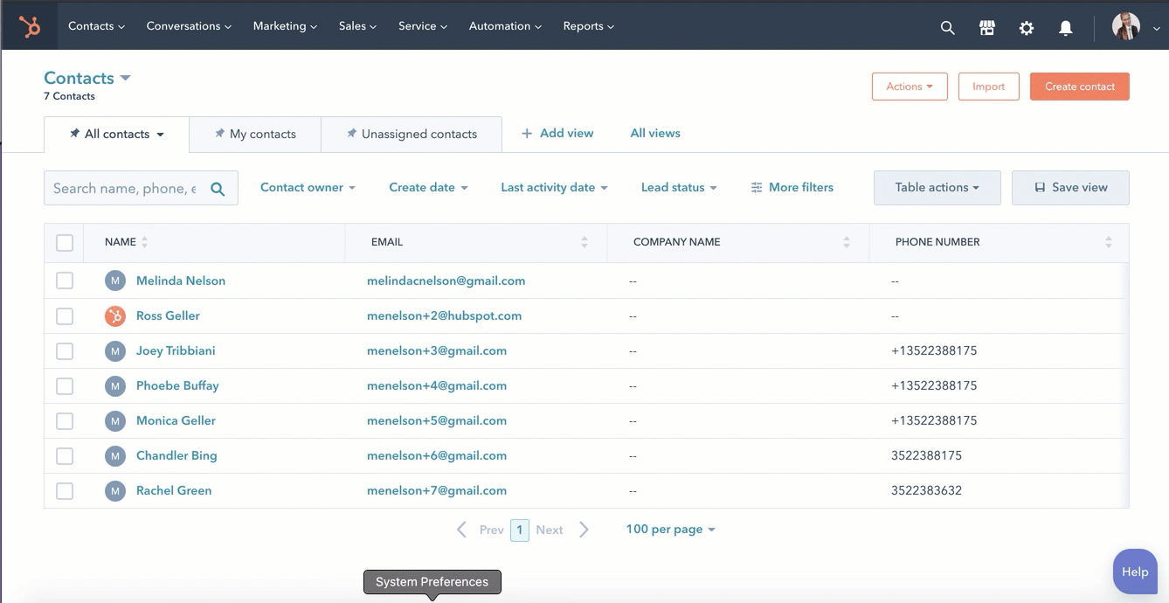Open notifications bell icon
Viewport: 1169px width, 603px height.
[x=1066, y=28]
